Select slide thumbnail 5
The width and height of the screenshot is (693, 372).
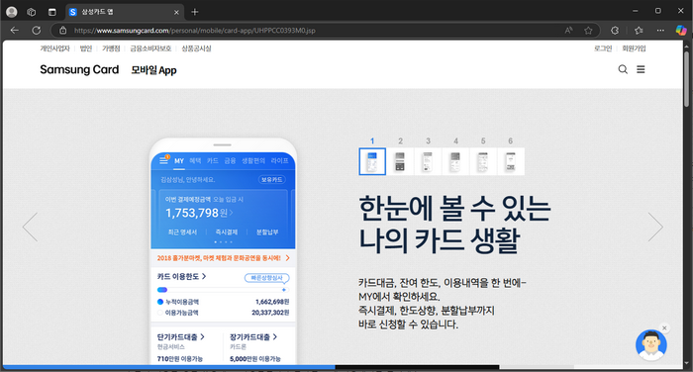click(x=483, y=161)
